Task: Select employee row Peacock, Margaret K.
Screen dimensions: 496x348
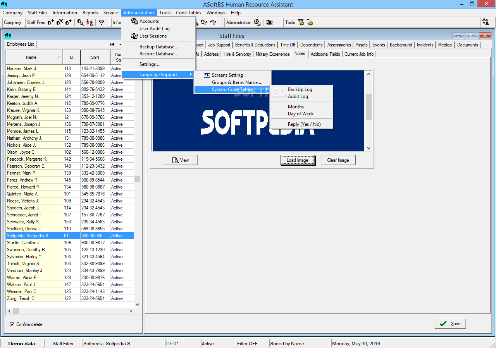Action: [x=70, y=159]
